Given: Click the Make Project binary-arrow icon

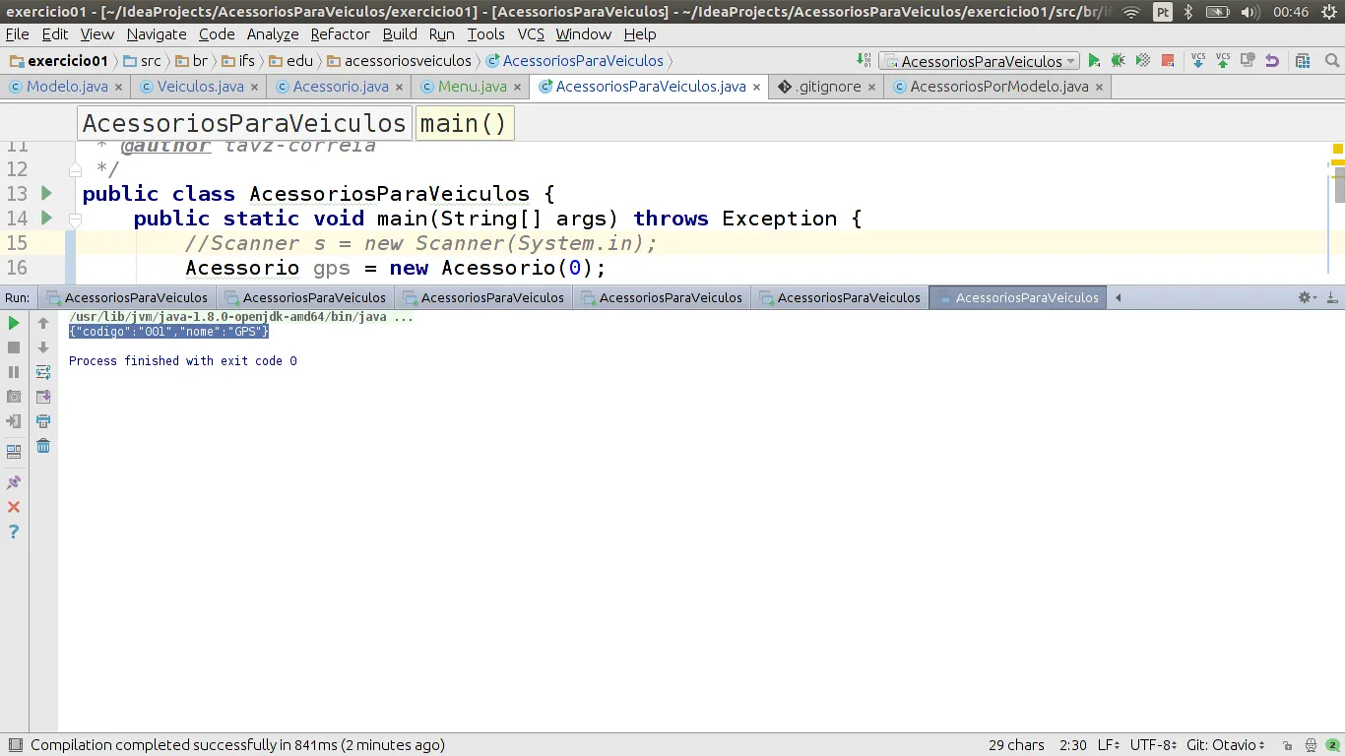Looking at the screenshot, I should 864,61.
